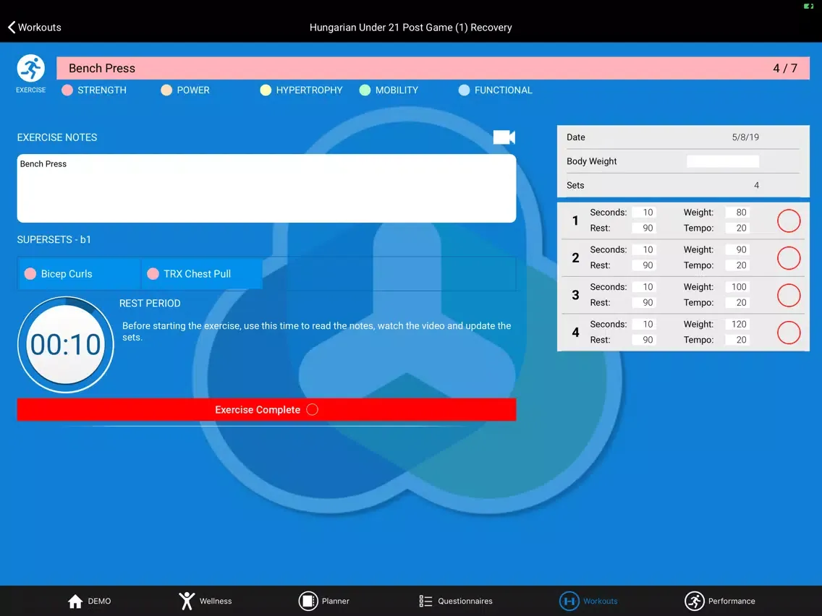This screenshot has width=822, height=616.
Task: Edit set 2 Weight value 90
Action: 737,249
